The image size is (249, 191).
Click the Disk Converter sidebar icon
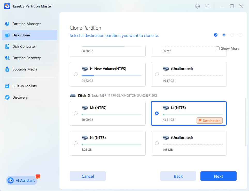7,46
